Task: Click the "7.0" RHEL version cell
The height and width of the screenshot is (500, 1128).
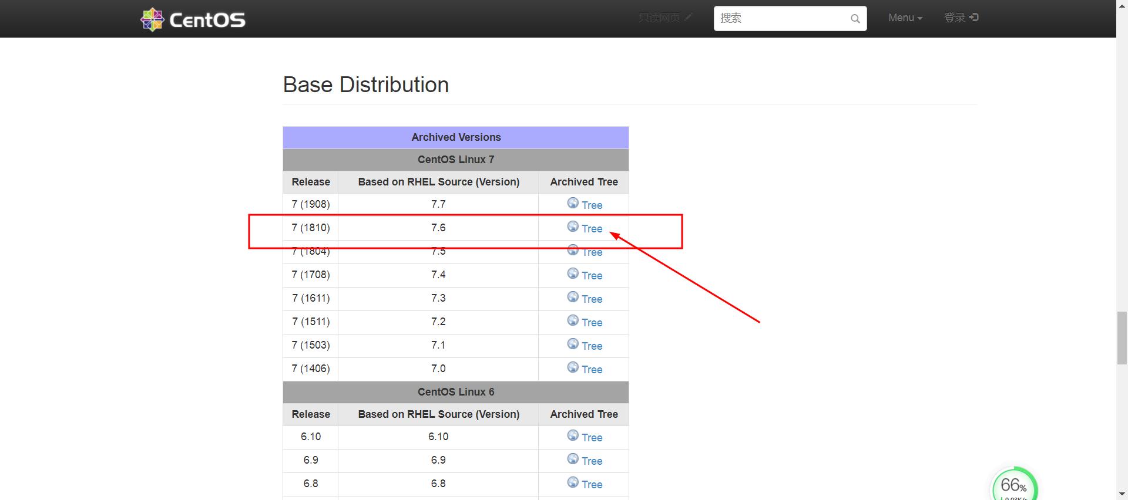Action: click(x=438, y=369)
